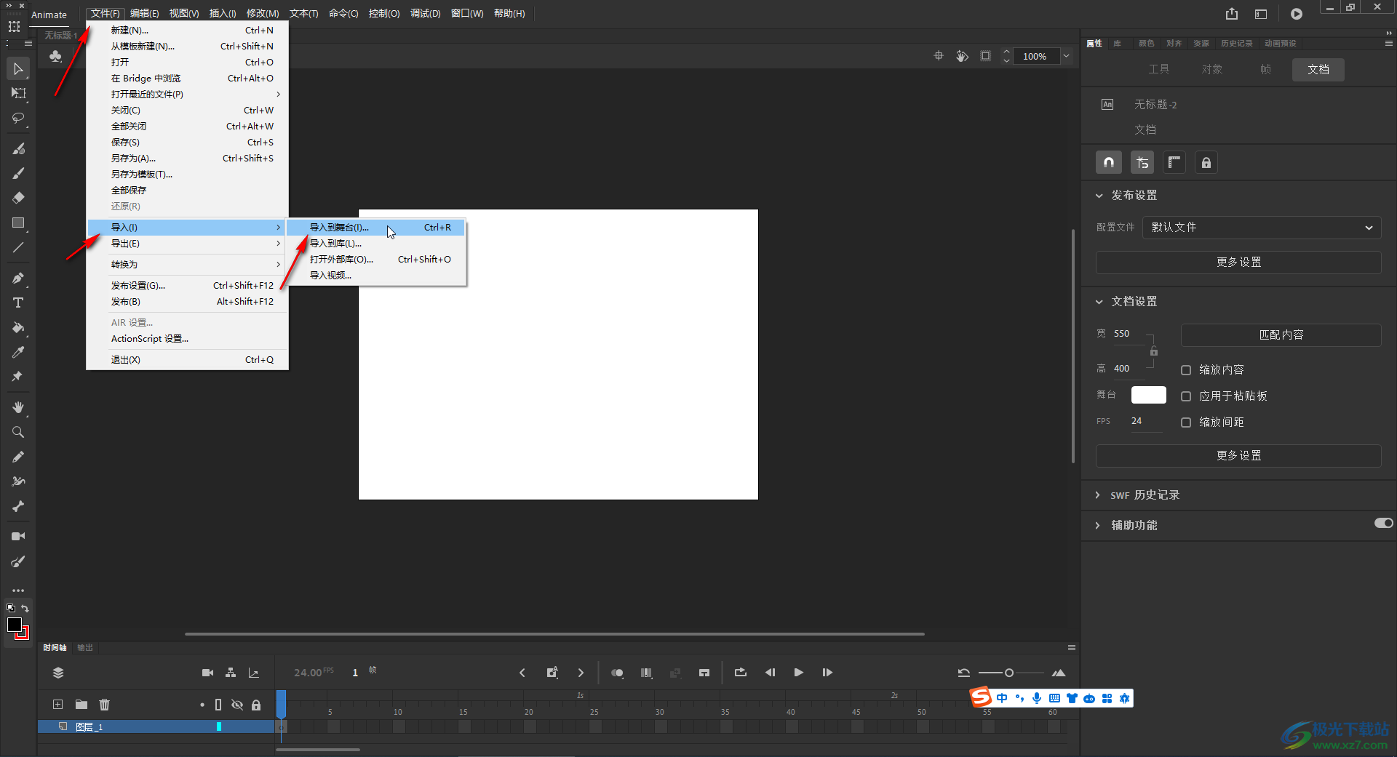Collapse the 文档设置 section
Viewport: 1397px width, 757px height.
coord(1099,302)
